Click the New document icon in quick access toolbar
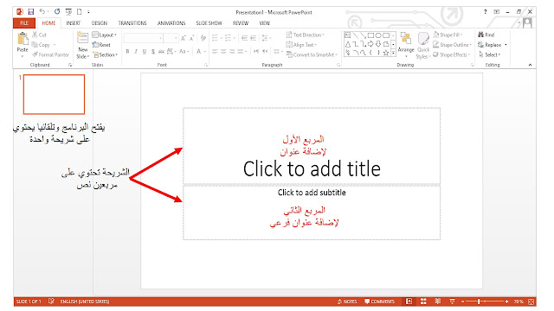 [x=80, y=12]
